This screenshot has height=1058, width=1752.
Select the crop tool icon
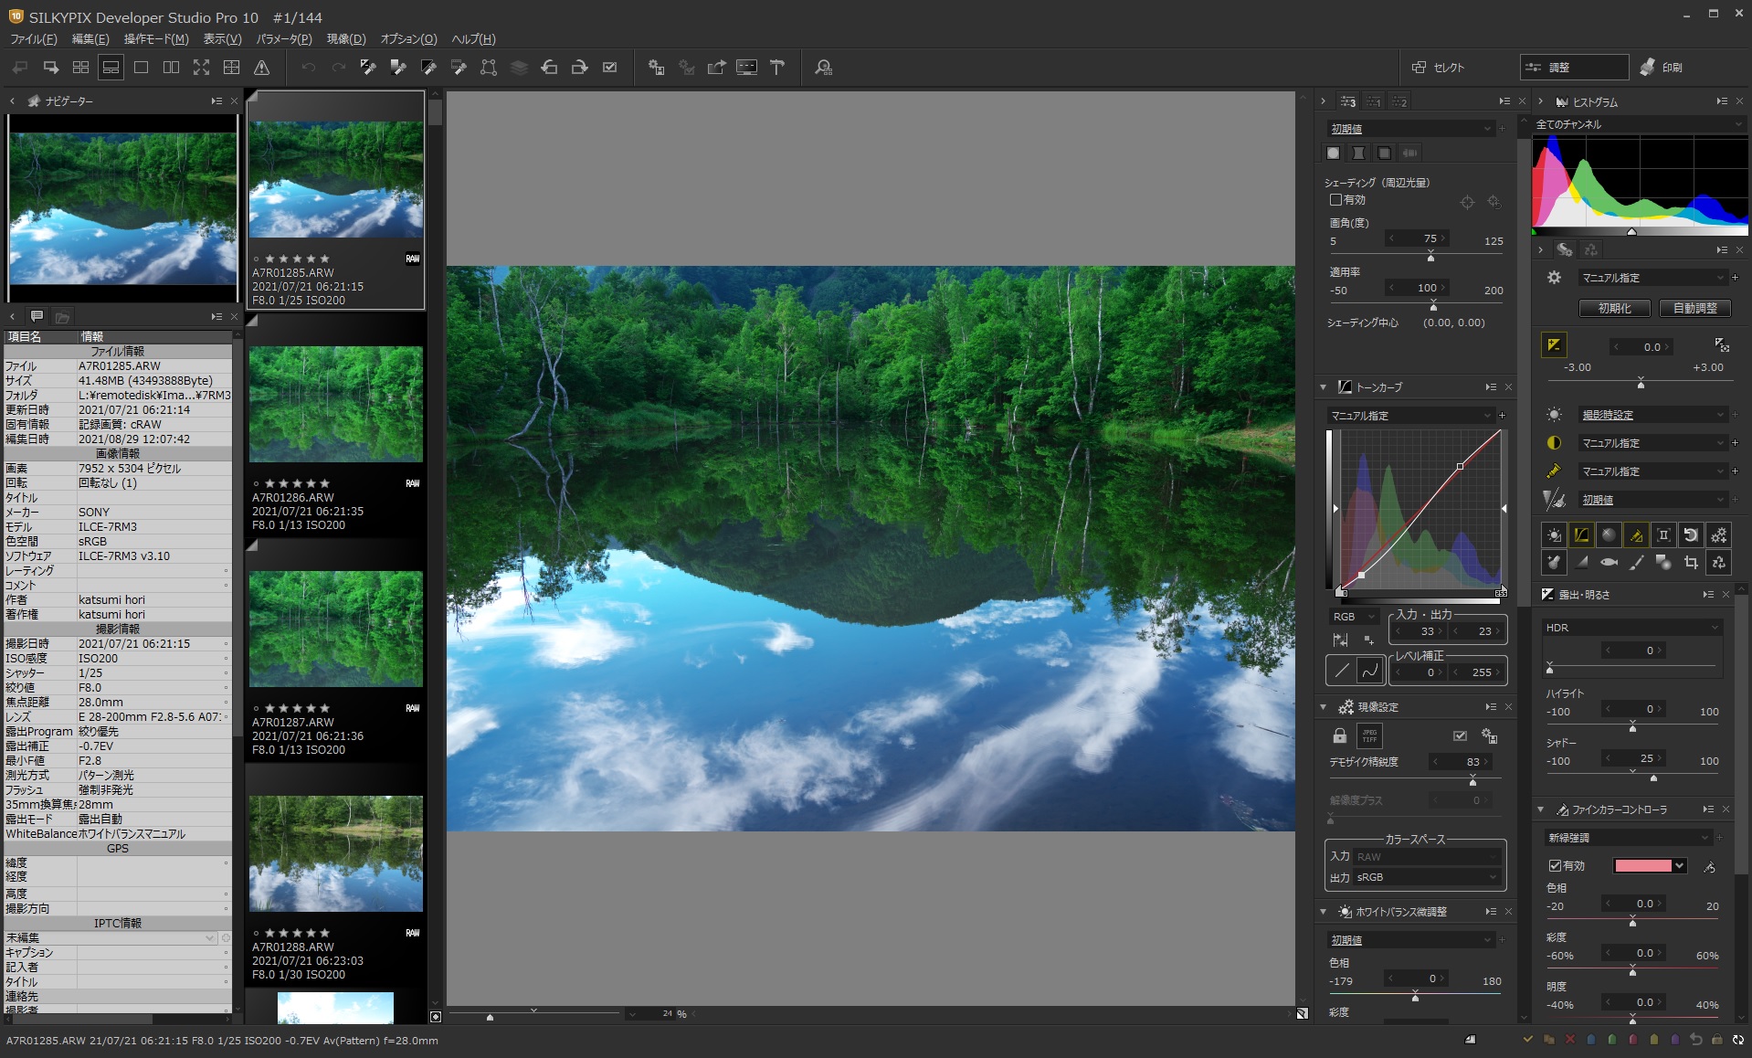pos(1691,563)
